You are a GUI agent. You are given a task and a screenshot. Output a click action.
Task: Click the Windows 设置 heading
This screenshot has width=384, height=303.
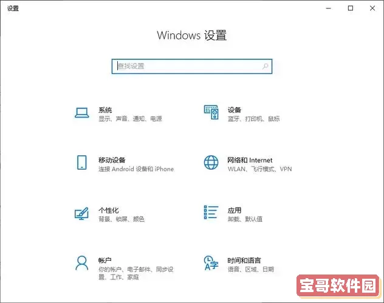coord(192,35)
